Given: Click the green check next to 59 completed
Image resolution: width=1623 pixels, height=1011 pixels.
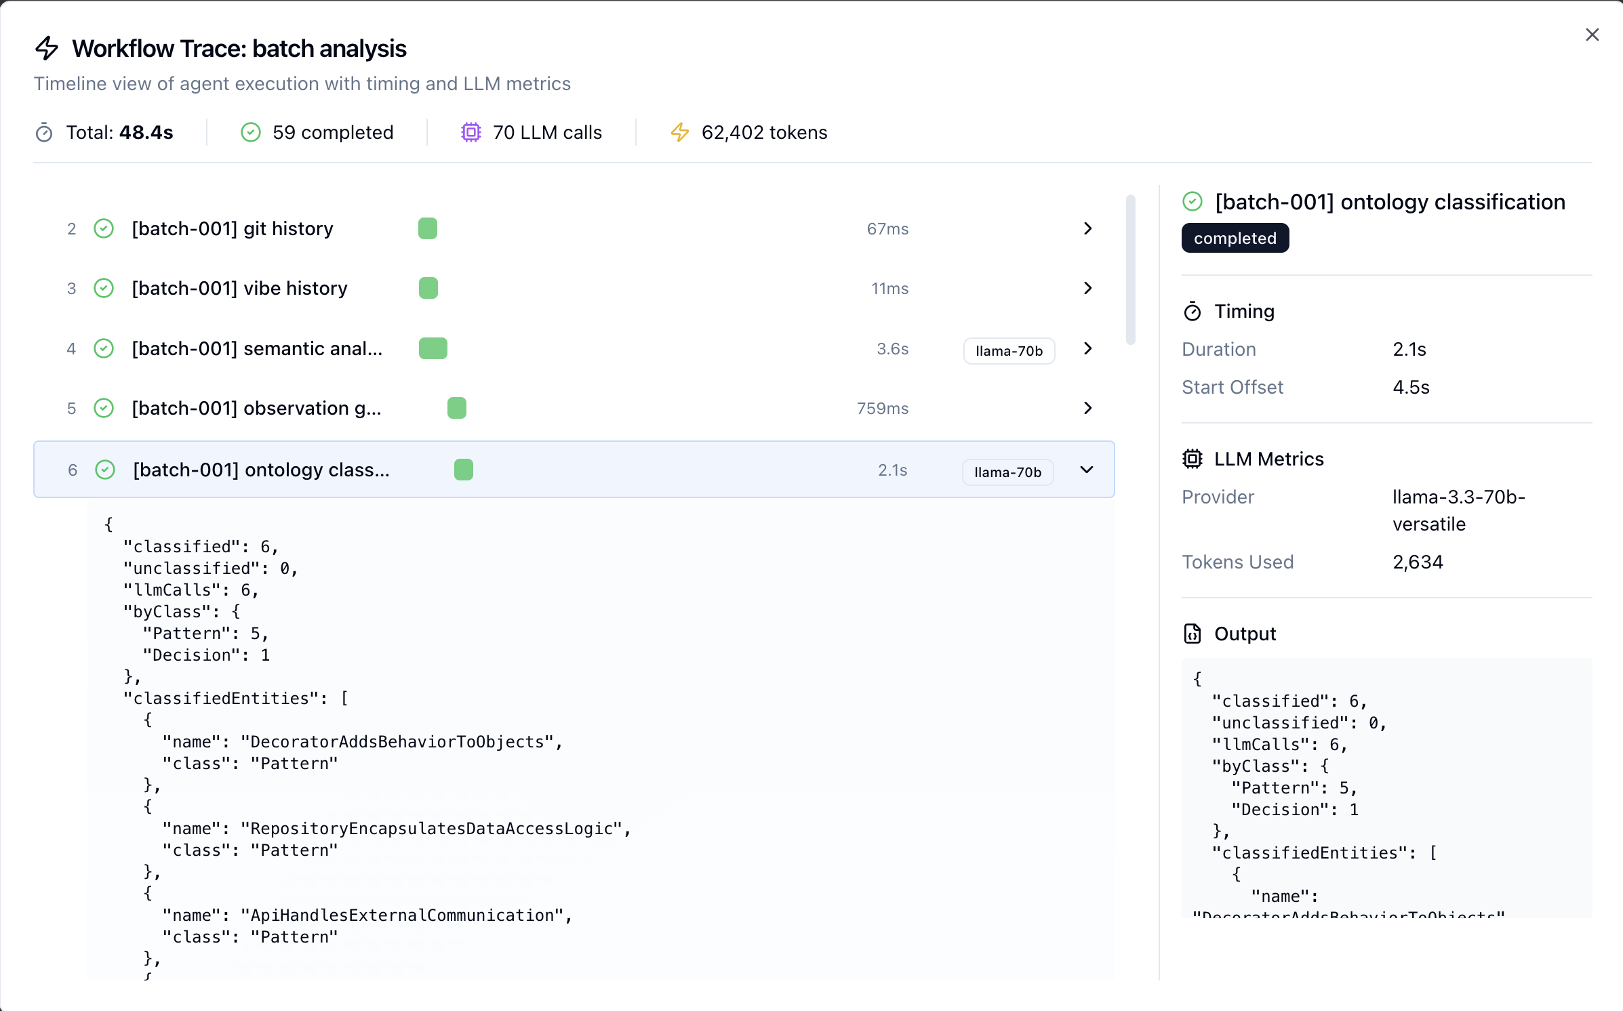Looking at the screenshot, I should (251, 132).
